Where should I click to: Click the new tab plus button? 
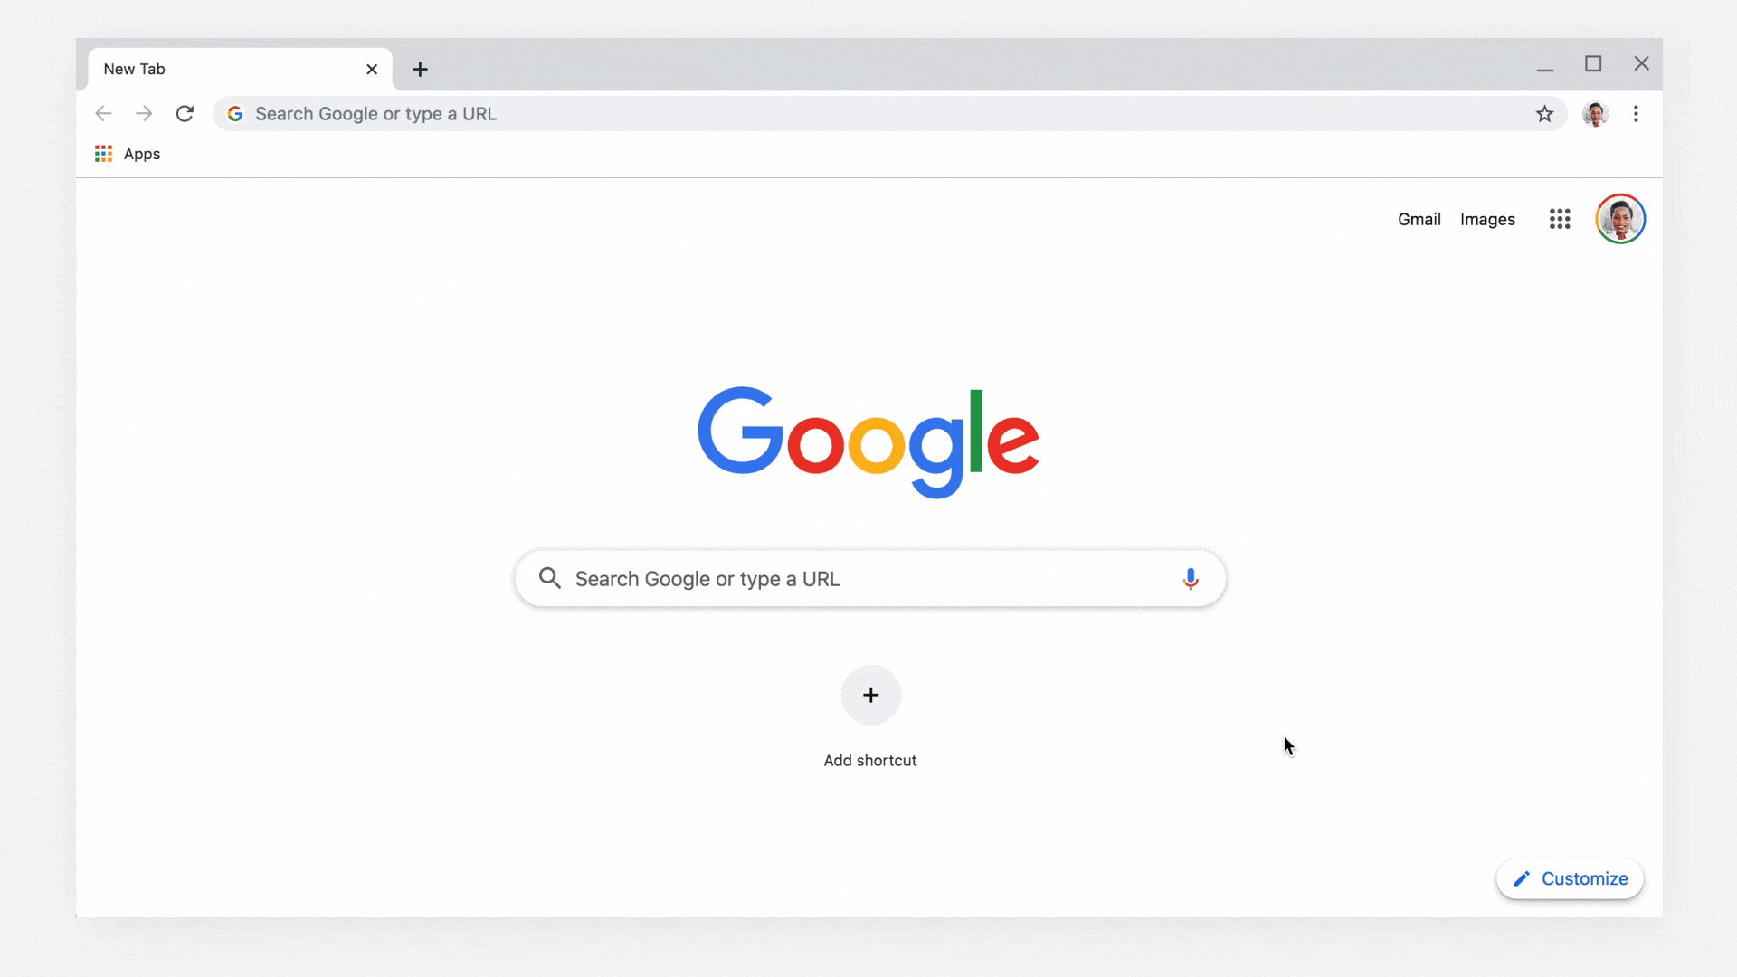pyautogui.click(x=420, y=69)
